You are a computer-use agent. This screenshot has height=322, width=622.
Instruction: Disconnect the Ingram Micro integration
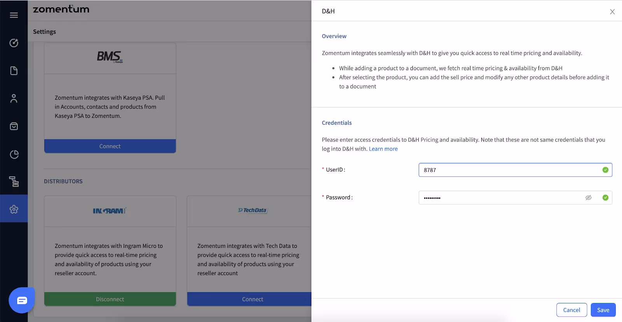coord(110,299)
